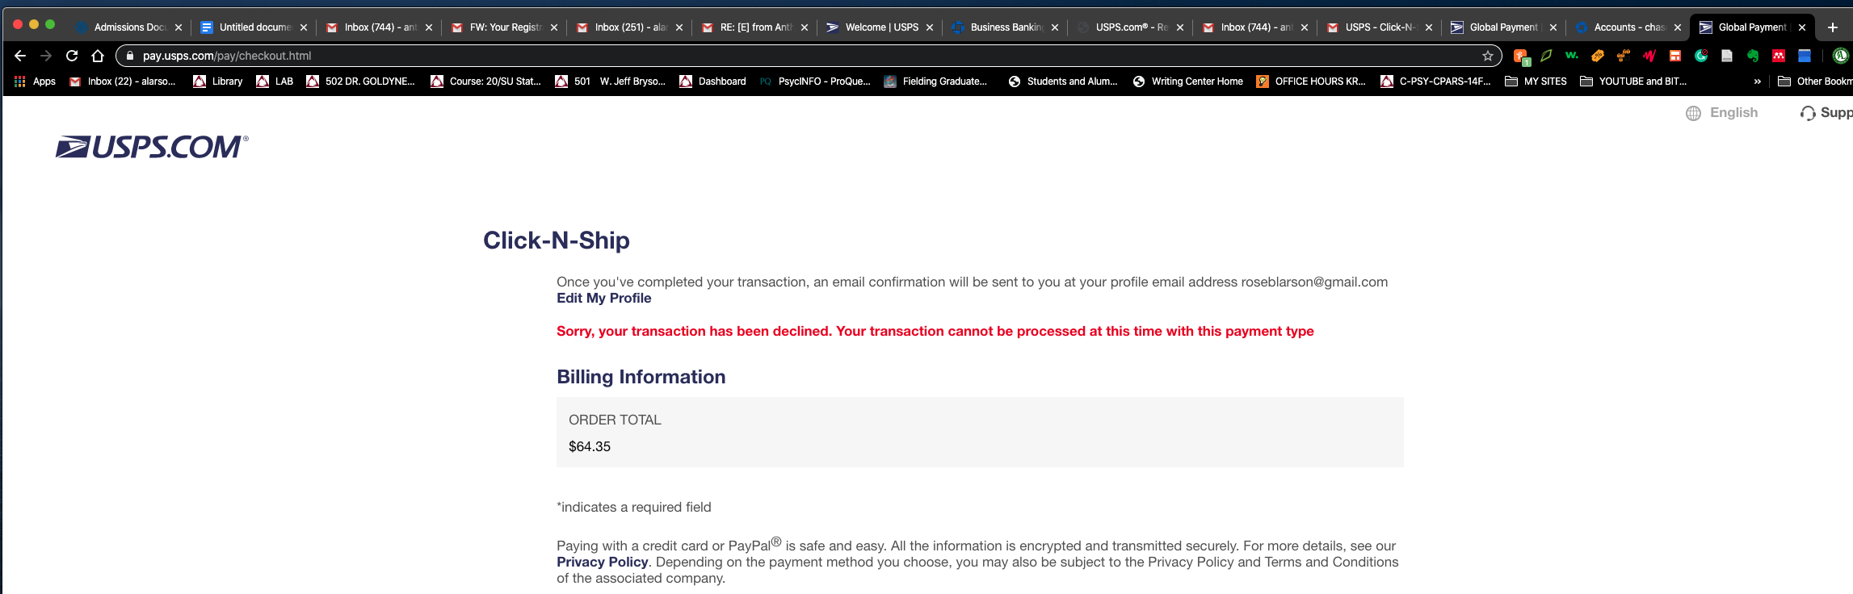Click the Grammarly extension icon

tap(1700, 56)
